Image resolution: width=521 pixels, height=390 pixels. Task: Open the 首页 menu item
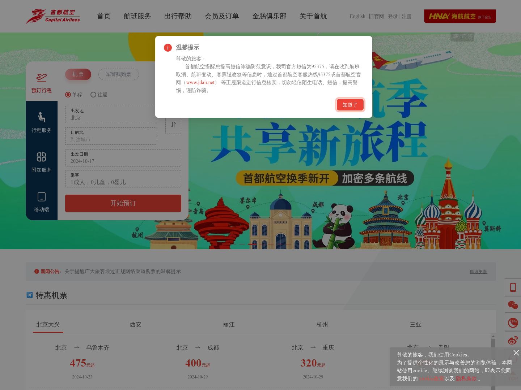click(x=104, y=16)
